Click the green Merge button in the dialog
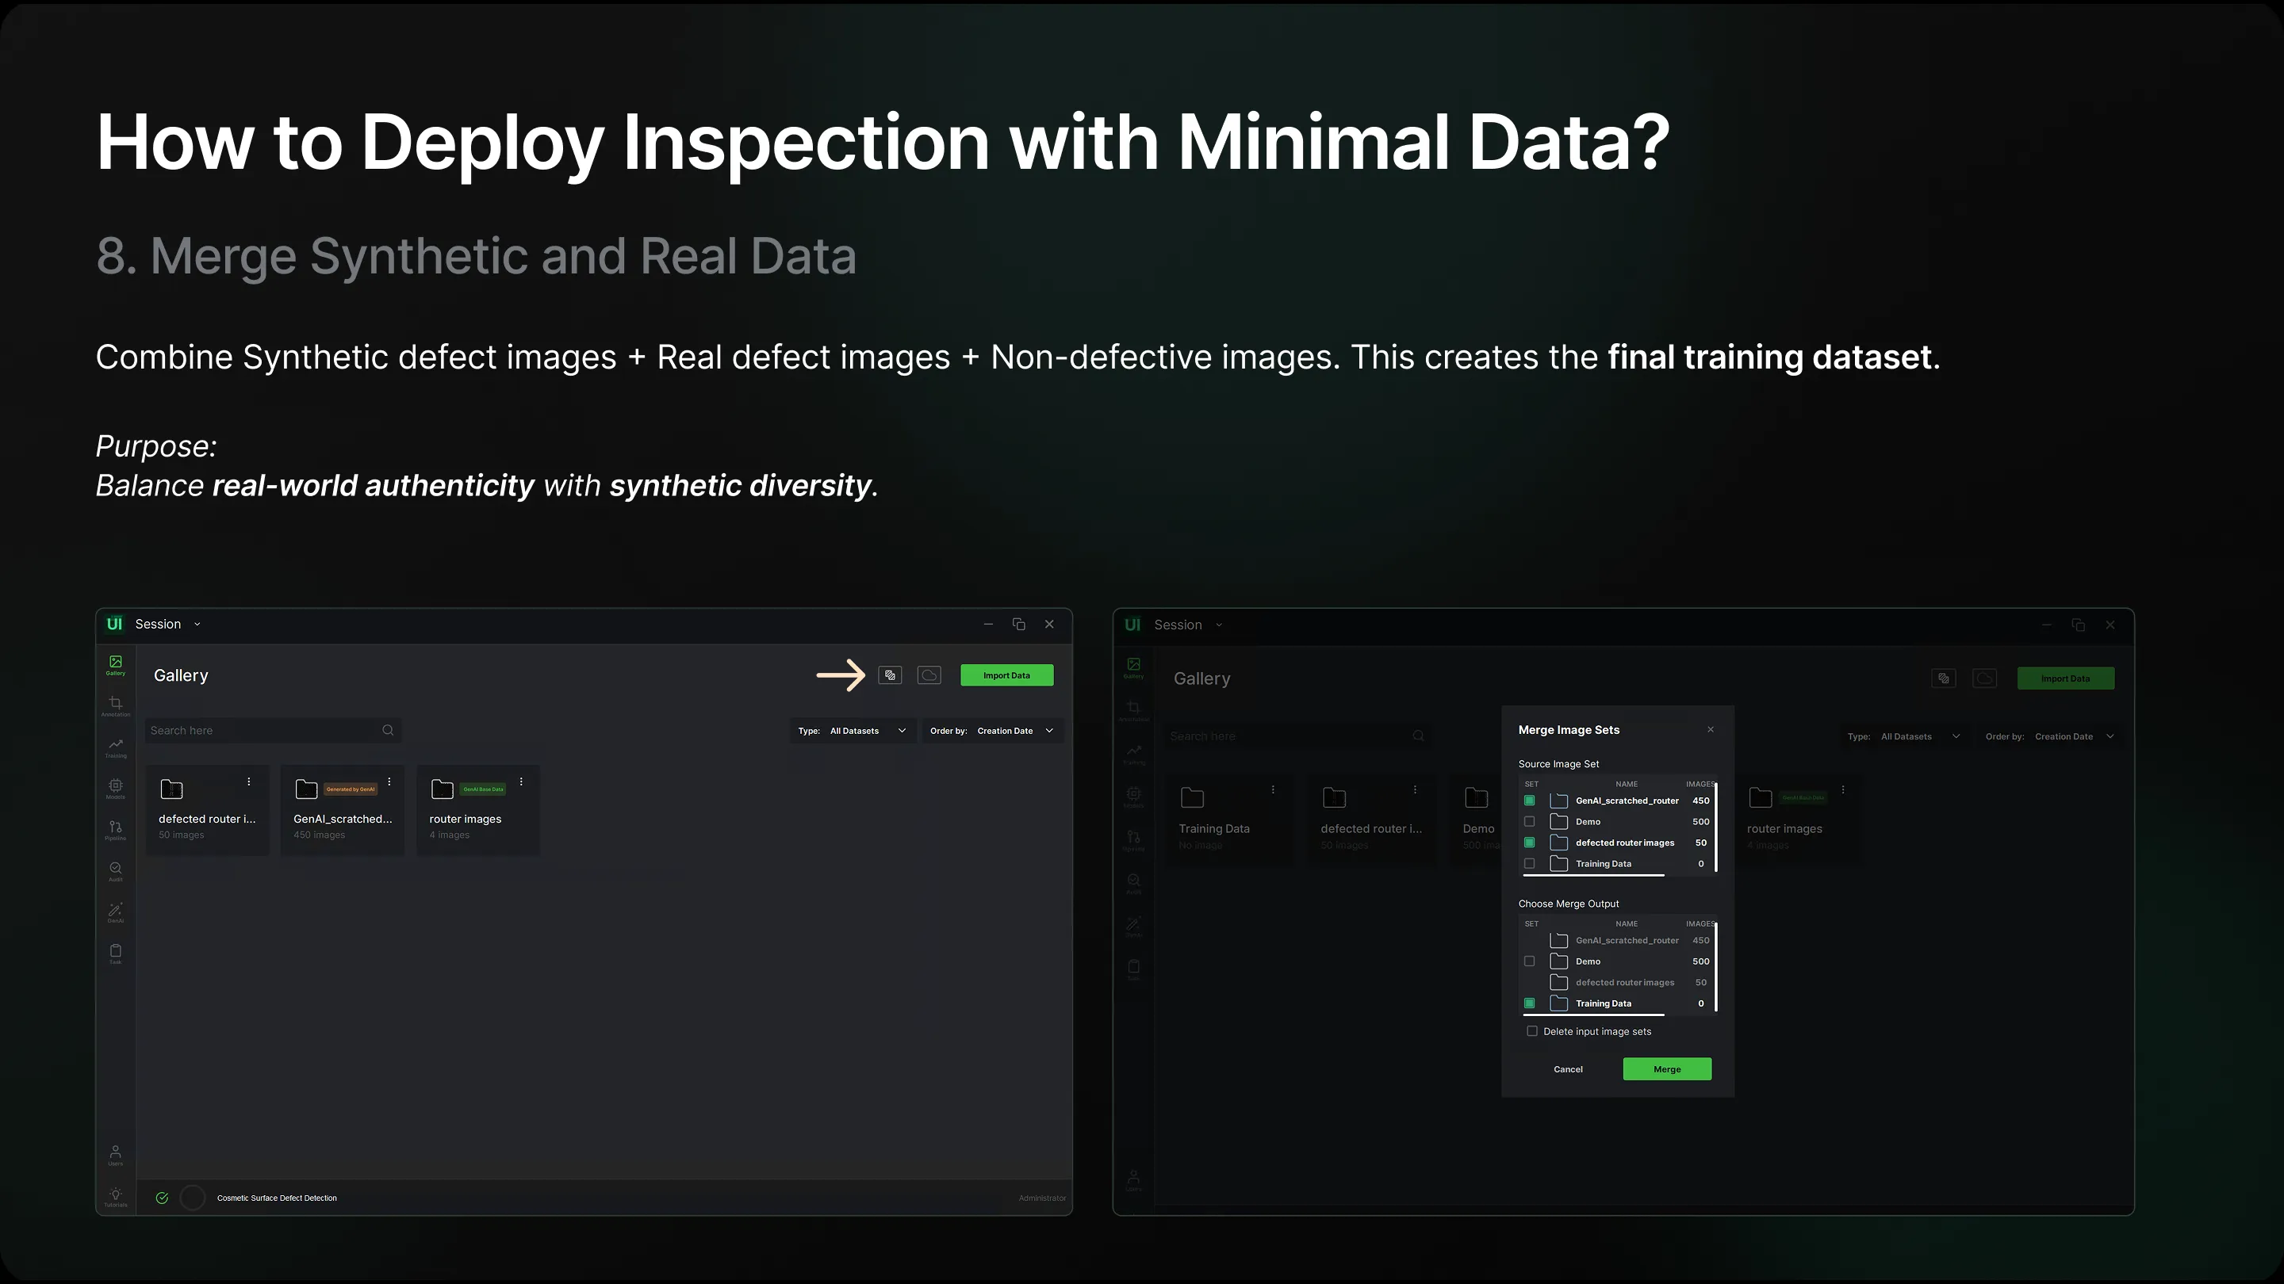 (1667, 1069)
